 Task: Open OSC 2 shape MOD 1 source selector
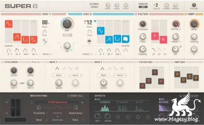[x=87, y=54]
